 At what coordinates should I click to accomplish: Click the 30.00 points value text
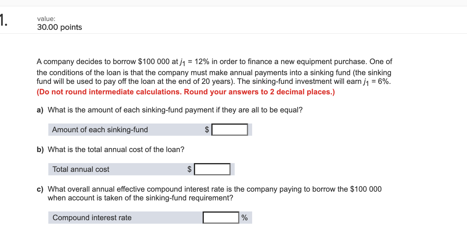[59, 27]
